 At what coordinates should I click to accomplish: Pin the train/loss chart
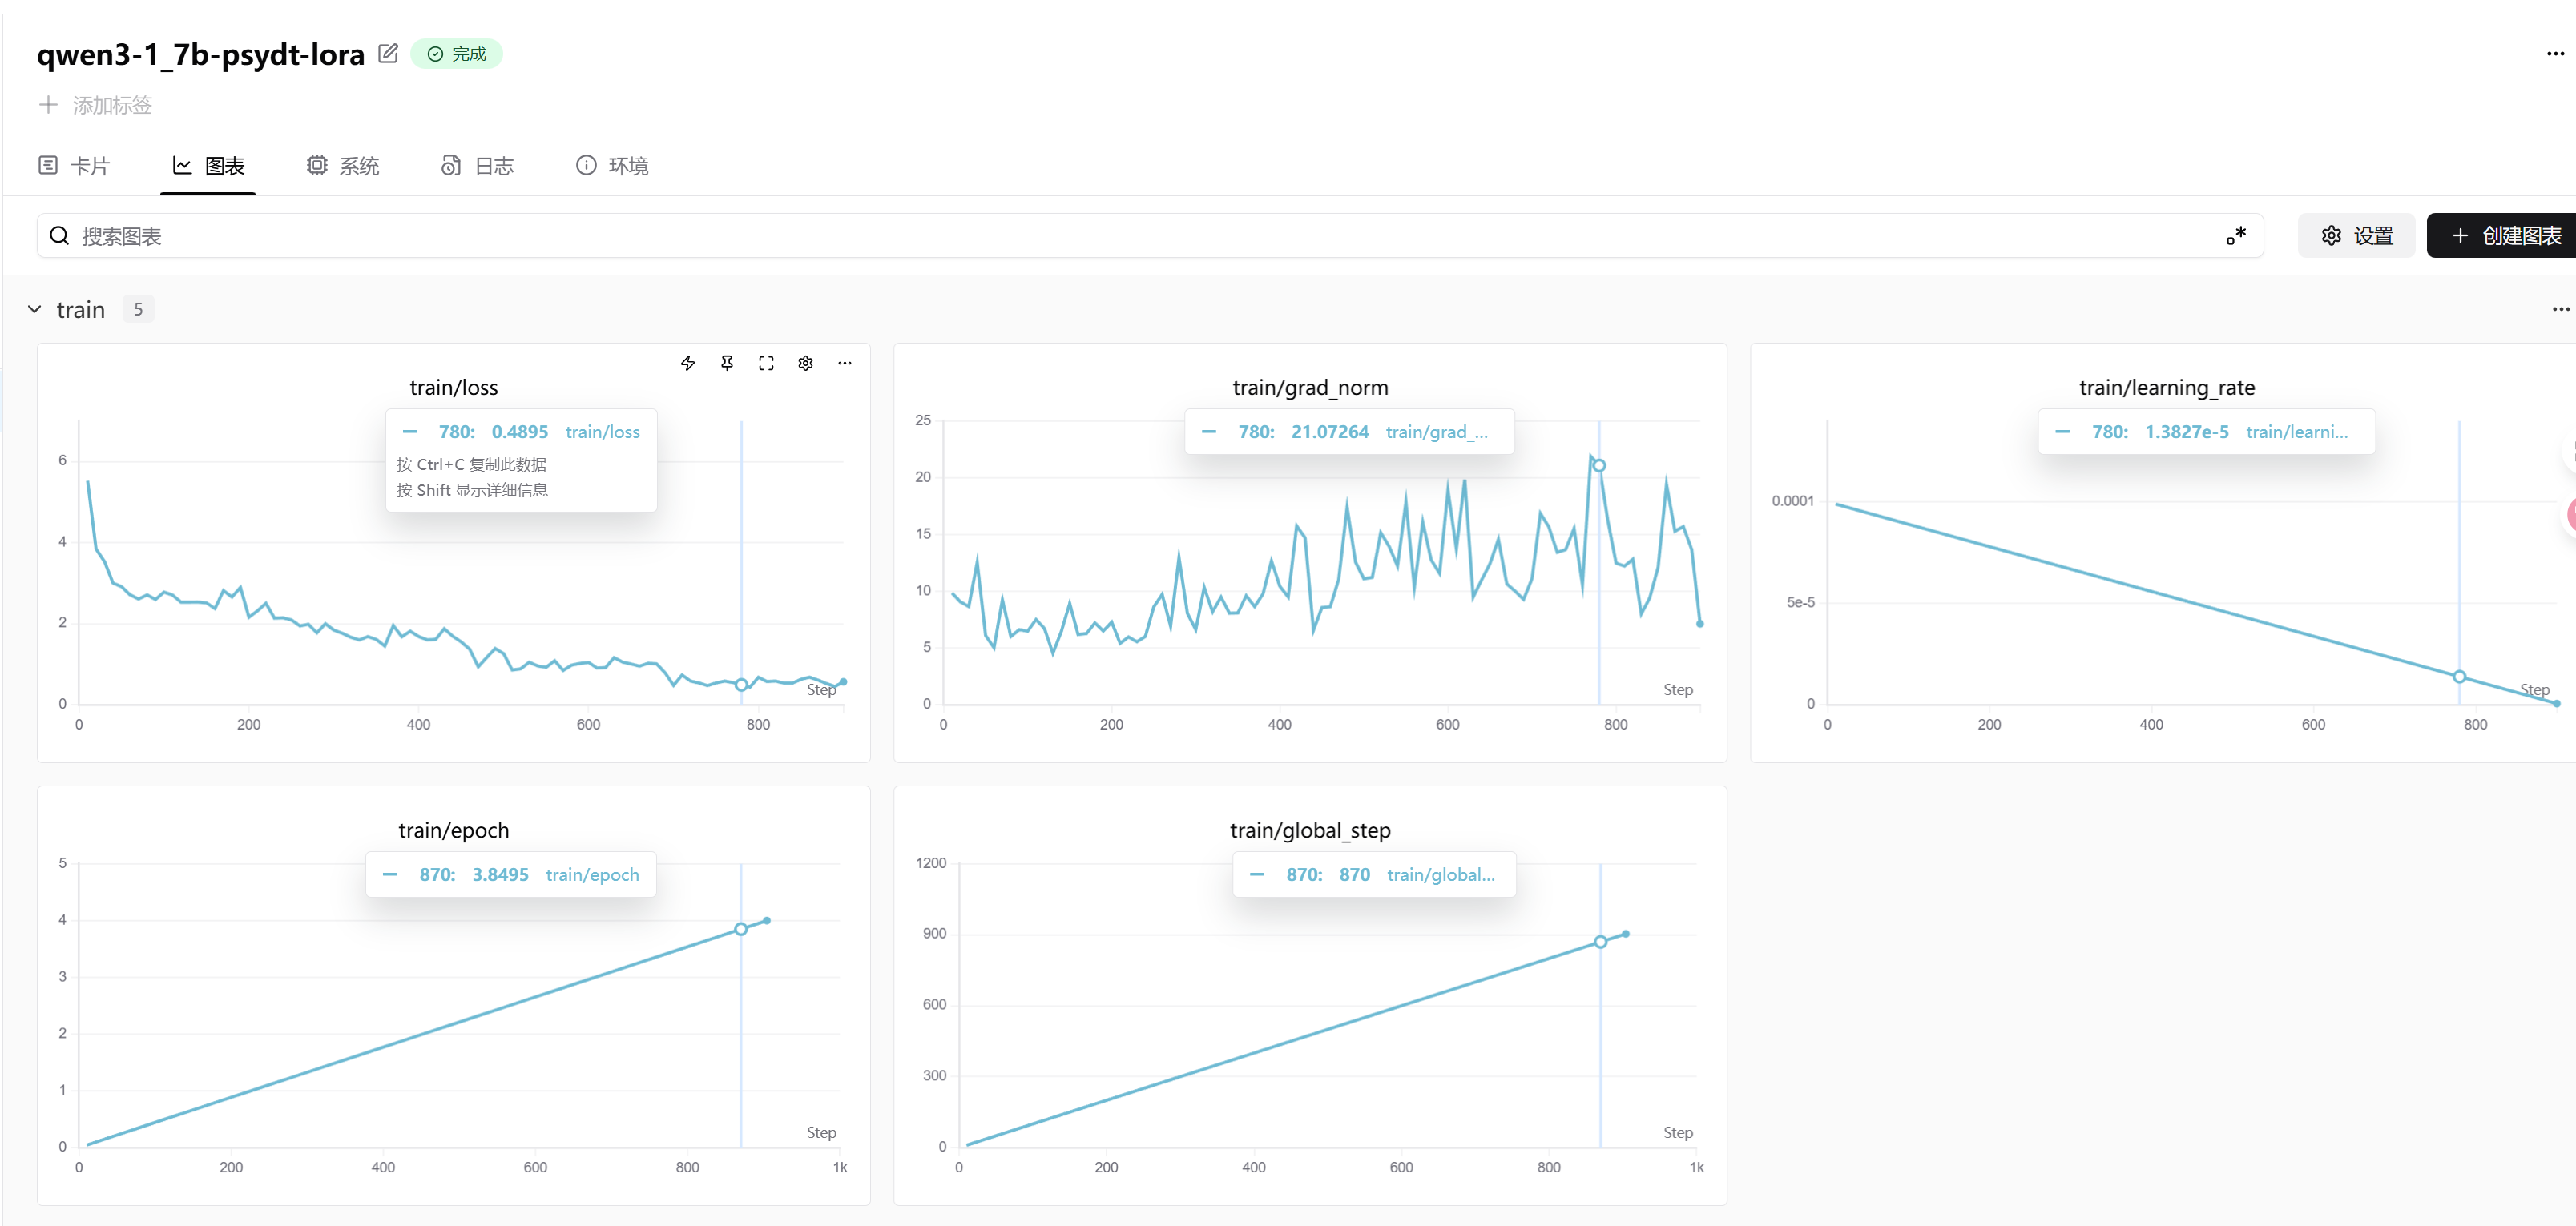(x=727, y=364)
